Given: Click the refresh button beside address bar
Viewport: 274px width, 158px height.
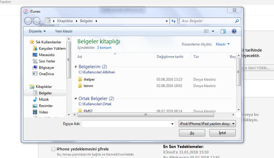Looking at the screenshot, I should point(174,21).
